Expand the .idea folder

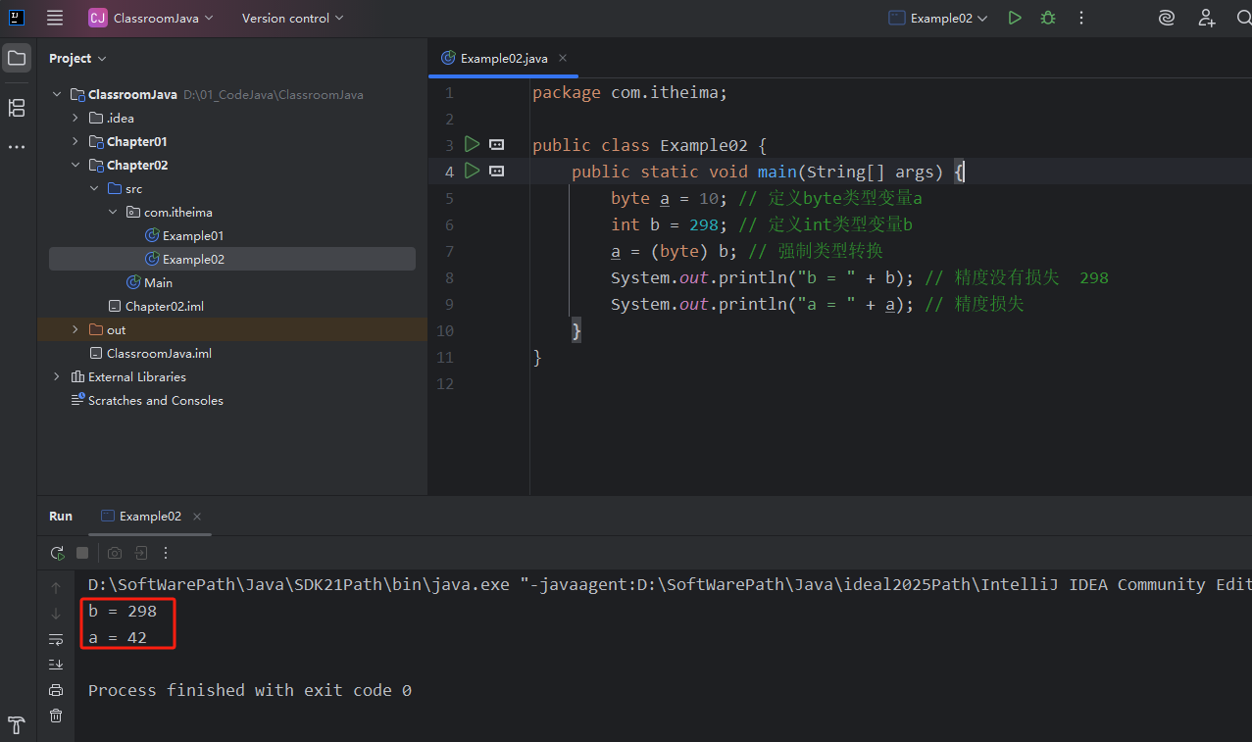[75, 119]
